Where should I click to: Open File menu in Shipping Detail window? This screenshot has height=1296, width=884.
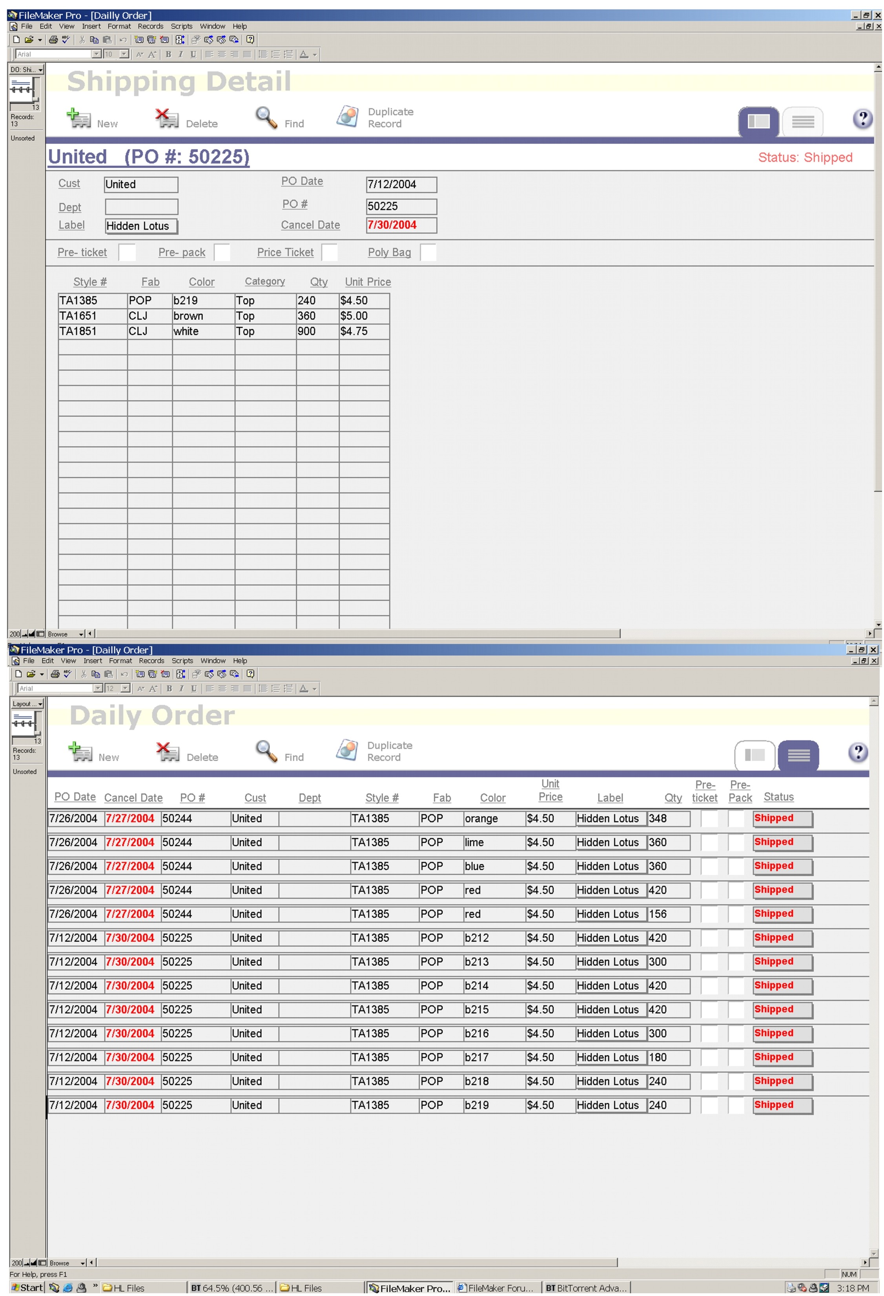pos(27,26)
